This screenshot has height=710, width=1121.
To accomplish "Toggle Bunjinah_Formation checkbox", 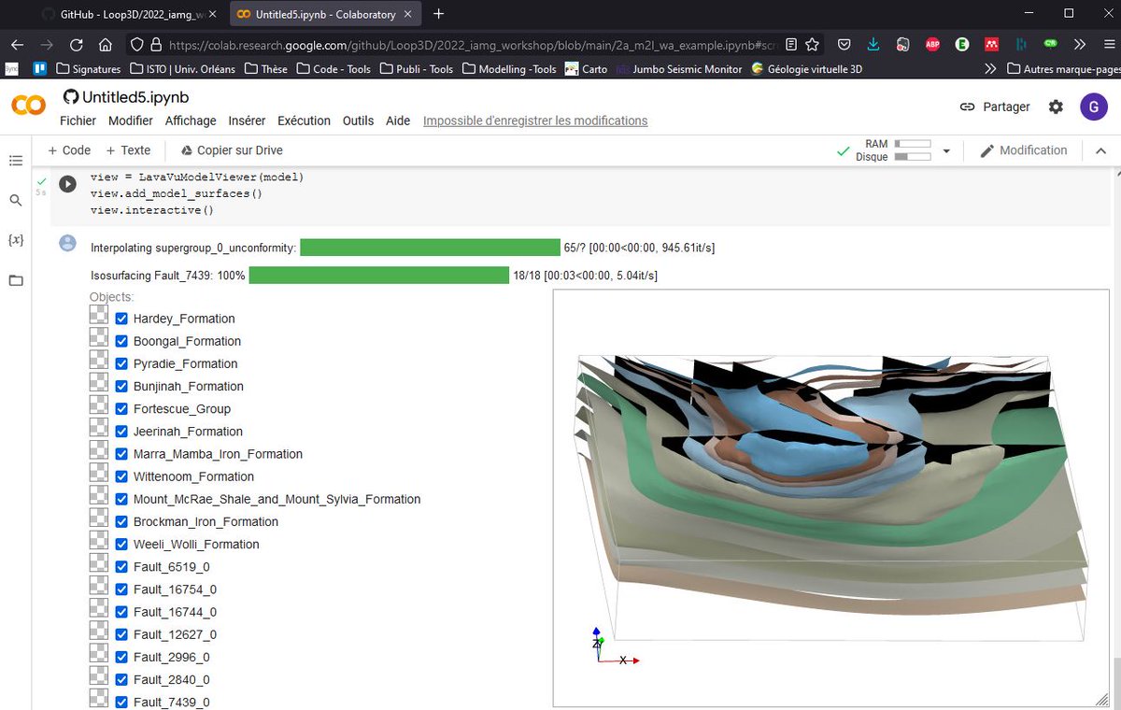I will pyautogui.click(x=121, y=386).
